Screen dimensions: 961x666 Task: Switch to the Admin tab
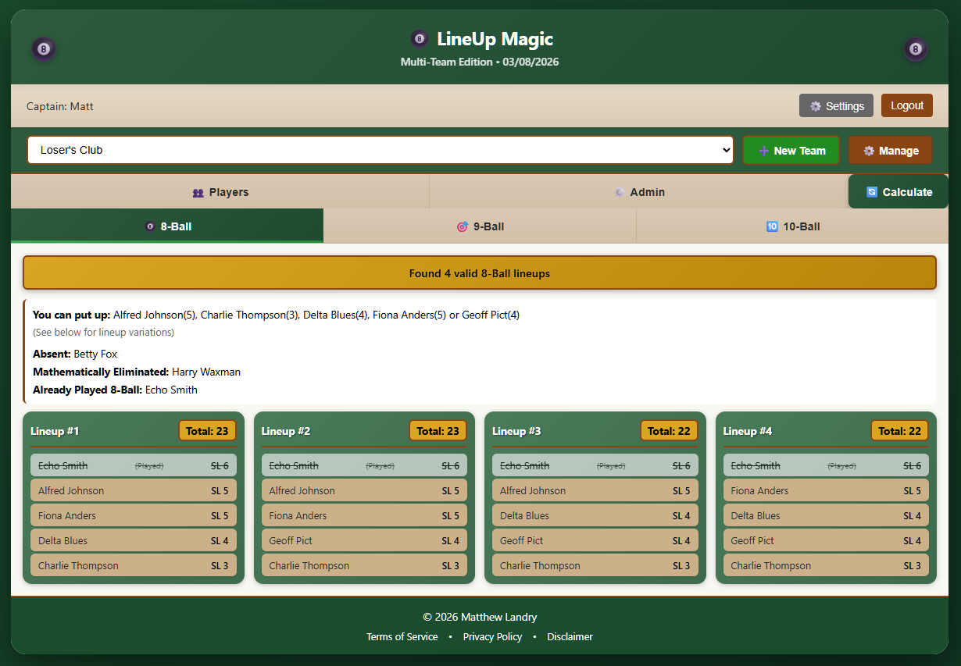[641, 191]
